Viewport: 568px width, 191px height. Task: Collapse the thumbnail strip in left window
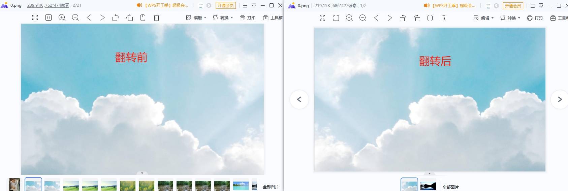[142, 173]
